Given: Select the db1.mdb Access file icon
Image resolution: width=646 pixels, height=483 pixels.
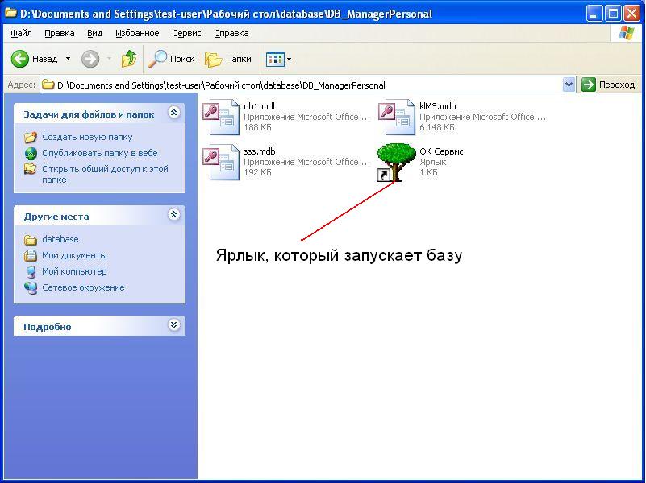Looking at the screenshot, I should [221, 117].
